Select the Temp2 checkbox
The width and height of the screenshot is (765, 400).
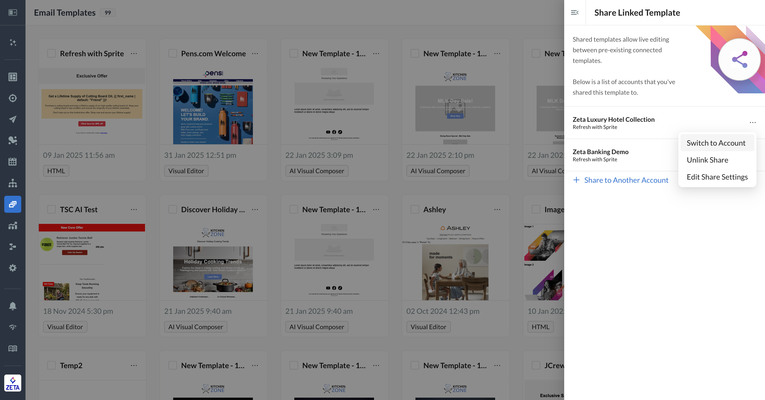(52, 365)
